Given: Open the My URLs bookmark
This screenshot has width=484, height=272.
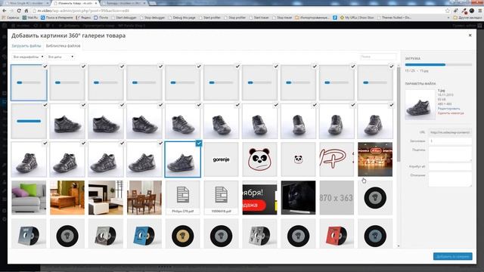Looking at the screenshot, I should point(357,17).
